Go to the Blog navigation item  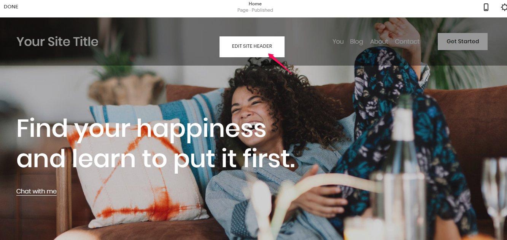point(356,42)
